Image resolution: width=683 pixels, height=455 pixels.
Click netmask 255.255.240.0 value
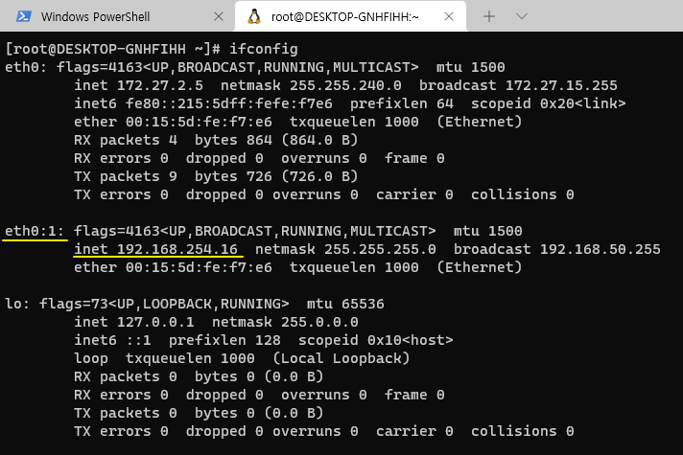coord(311,85)
